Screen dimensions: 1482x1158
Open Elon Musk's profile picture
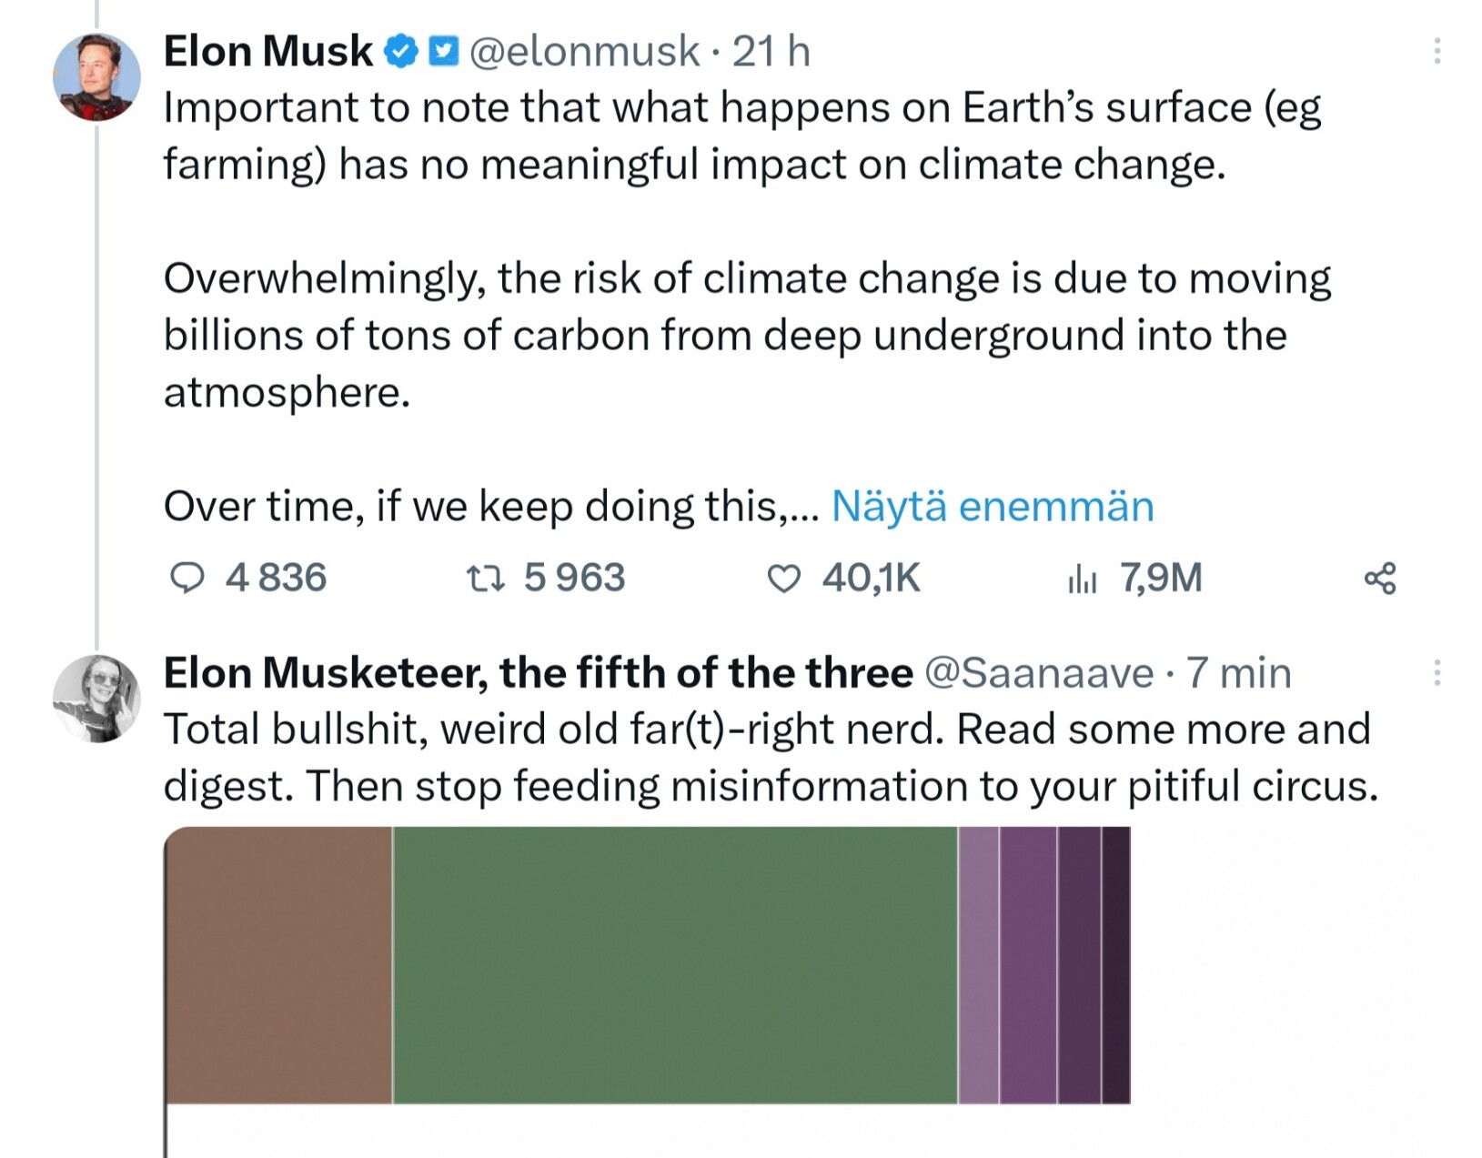[x=96, y=77]
